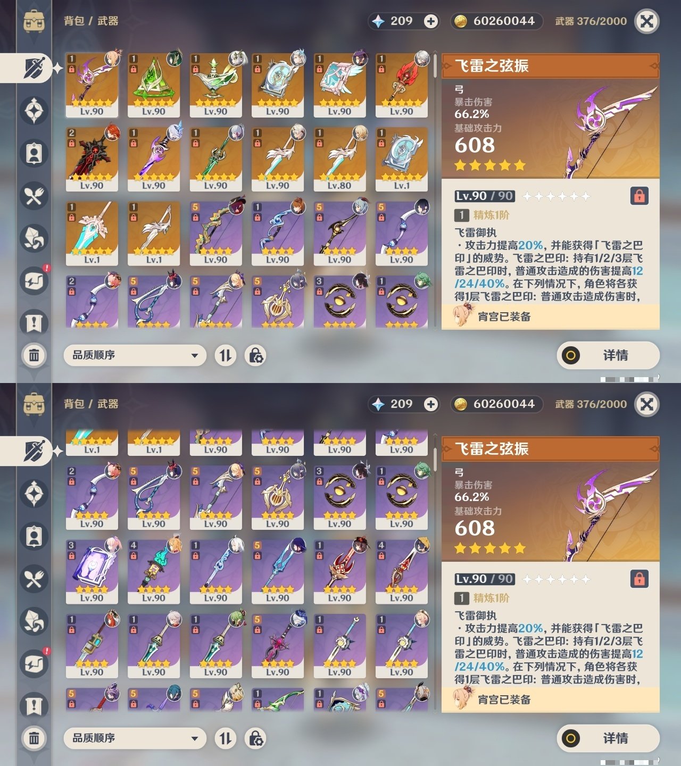
Task: Select the red-black polearm refinement 2 thumbnail
Action: [92, 159]
